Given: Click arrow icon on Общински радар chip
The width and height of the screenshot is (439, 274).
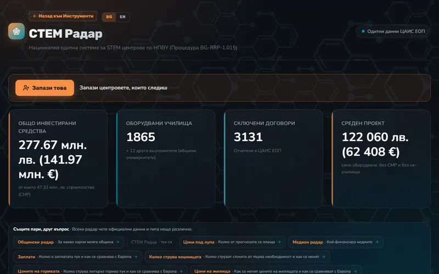Looking at the screenshot, I should pyautogui.click(x=118, y=242).
